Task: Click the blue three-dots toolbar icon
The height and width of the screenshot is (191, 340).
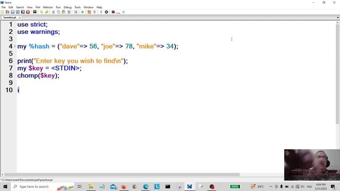Action: point(118,13)
